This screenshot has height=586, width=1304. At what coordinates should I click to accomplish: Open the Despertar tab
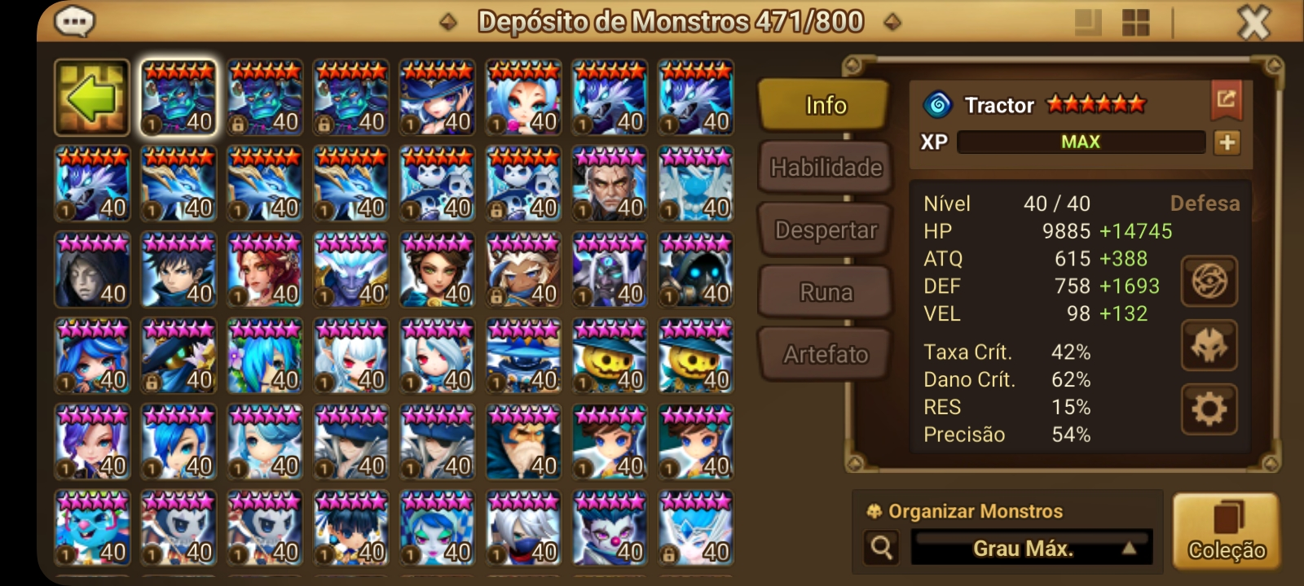825,230
